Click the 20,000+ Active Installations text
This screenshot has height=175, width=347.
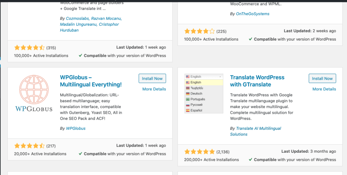click(x=40, y=154)
